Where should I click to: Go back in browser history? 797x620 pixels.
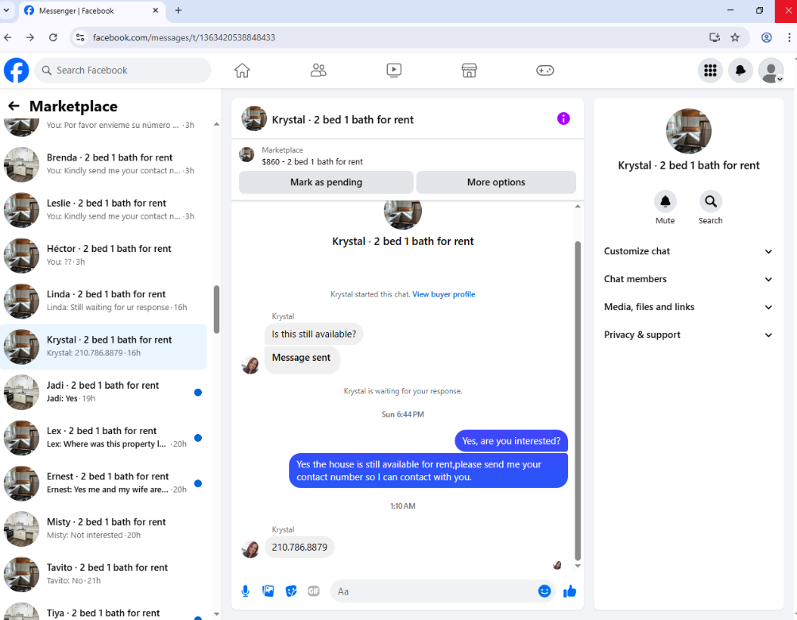tap(8, 37)
